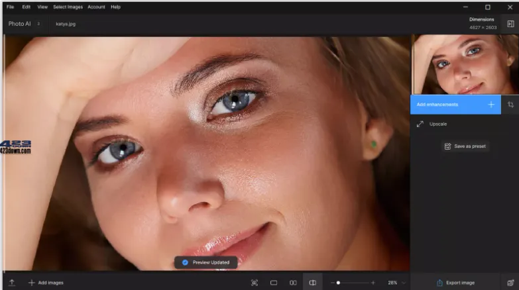Open the File menu
The width and height of the screenshot is (519, 290).
coord(10,7)
